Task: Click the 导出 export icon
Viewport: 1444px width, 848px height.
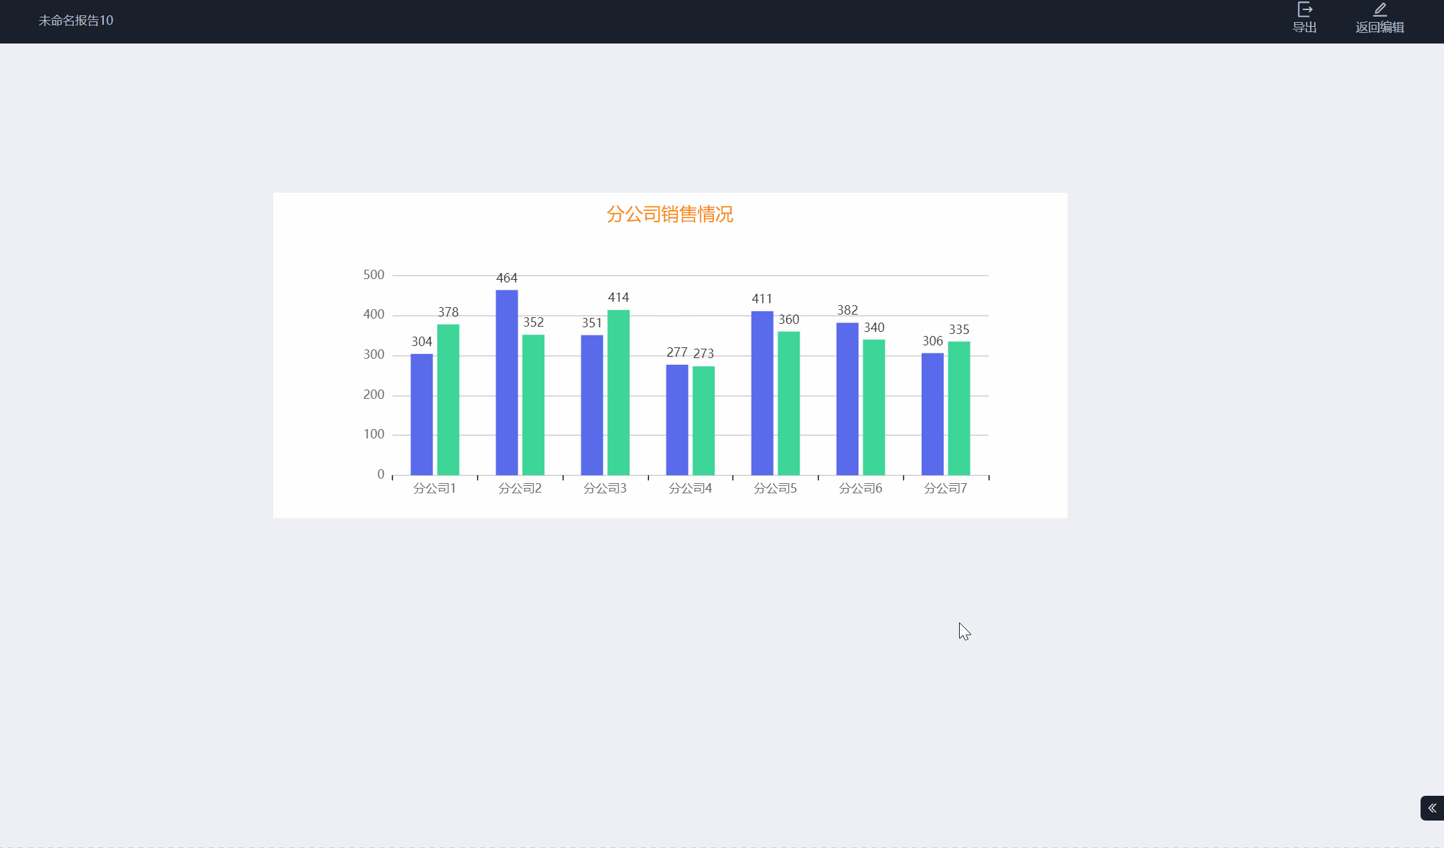Action: (x=1305, y=9)
